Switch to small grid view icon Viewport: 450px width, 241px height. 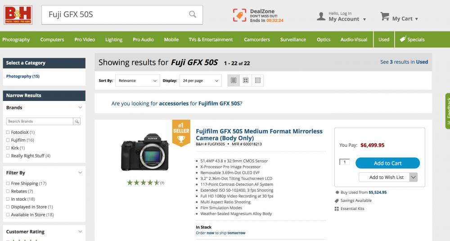258,80
